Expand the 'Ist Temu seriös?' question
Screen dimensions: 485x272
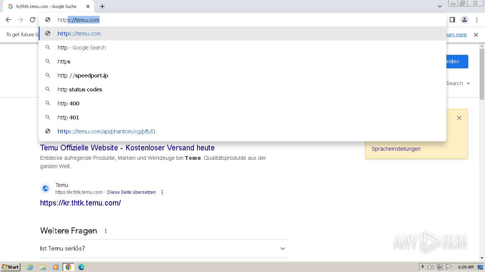(x=163, y=249)
